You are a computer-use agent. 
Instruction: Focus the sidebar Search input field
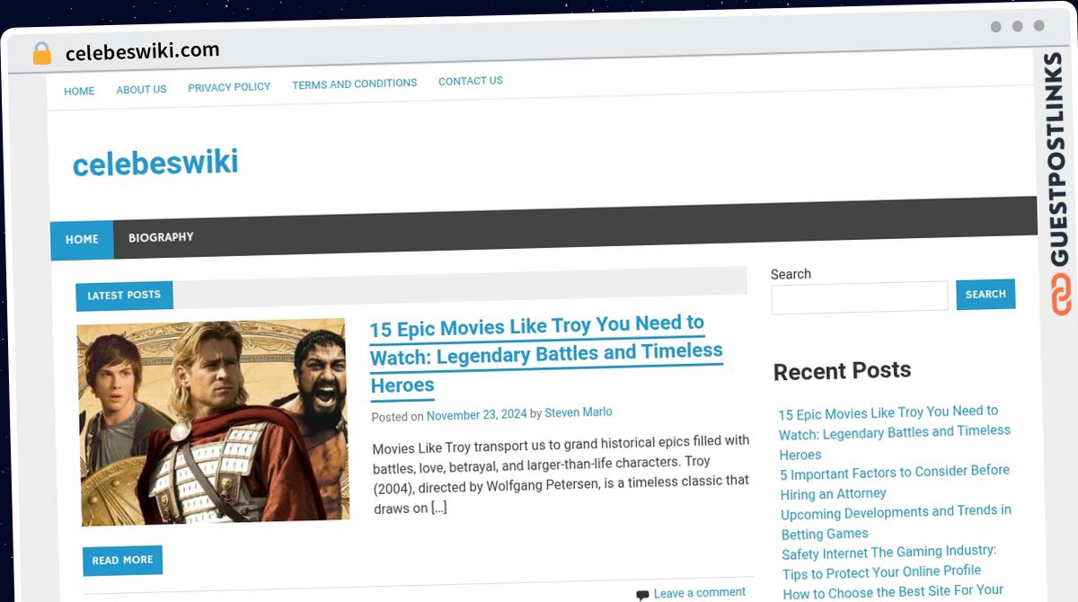(x=860, y=297)
